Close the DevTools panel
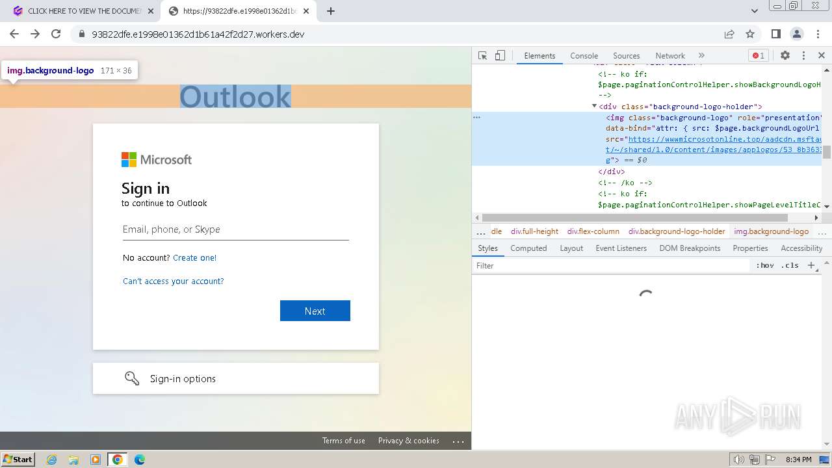The width and height of the screenshot is (832, 468). pos(821,55)
